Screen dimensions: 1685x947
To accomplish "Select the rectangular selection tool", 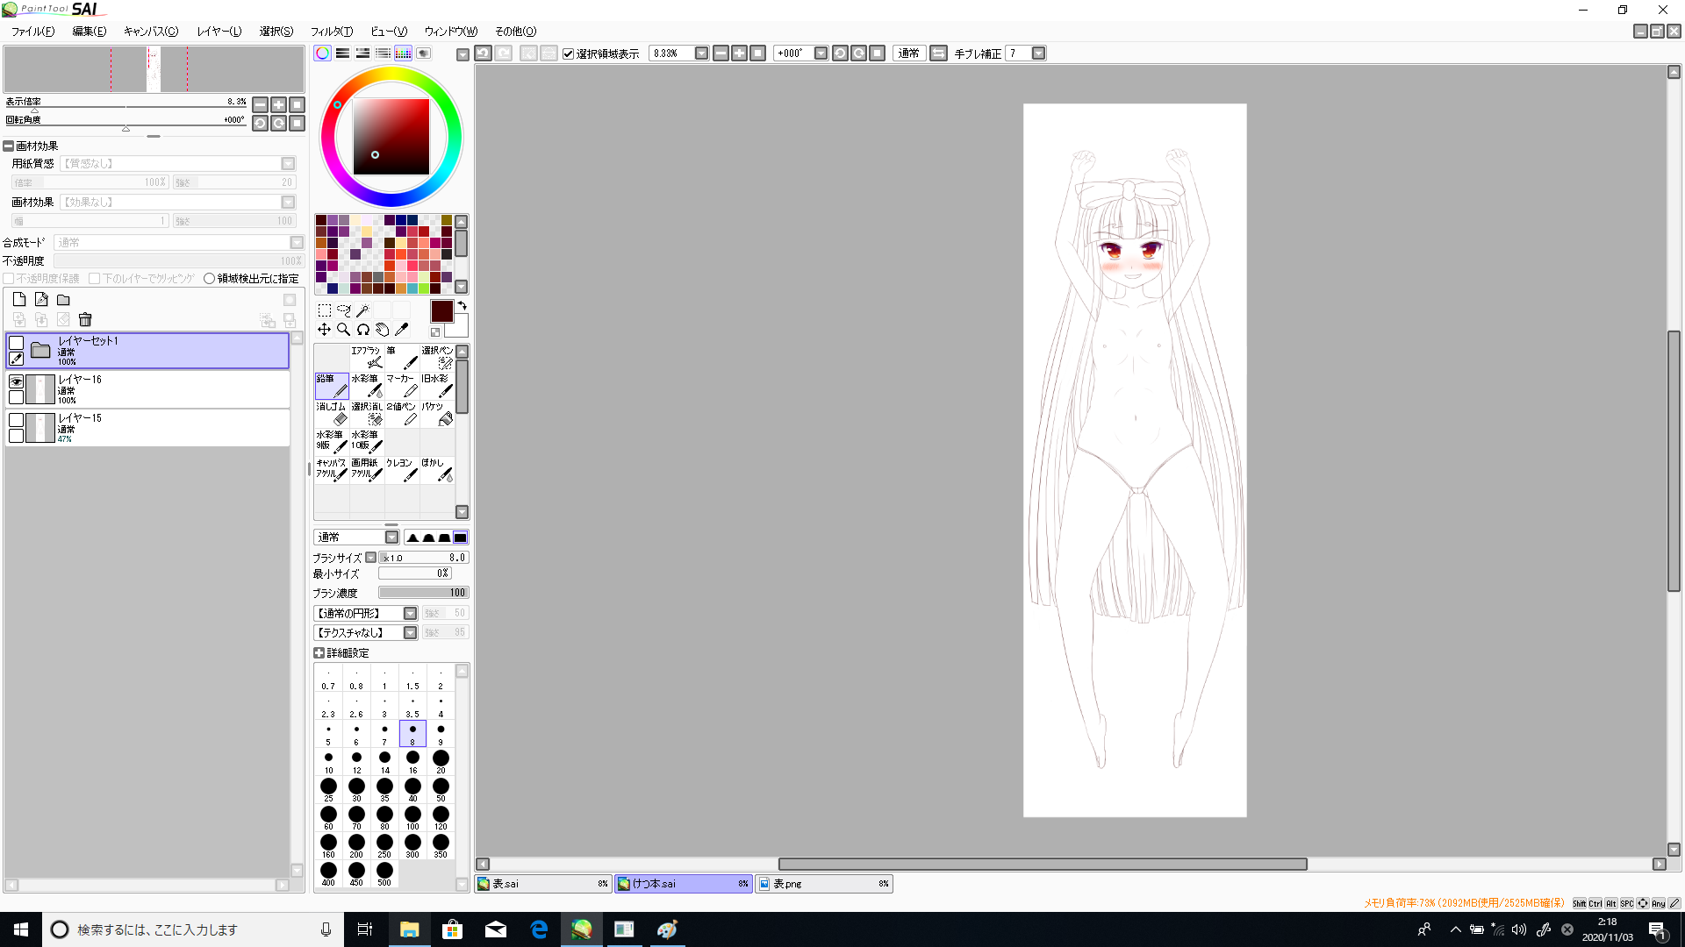I will tap(324, 310).
